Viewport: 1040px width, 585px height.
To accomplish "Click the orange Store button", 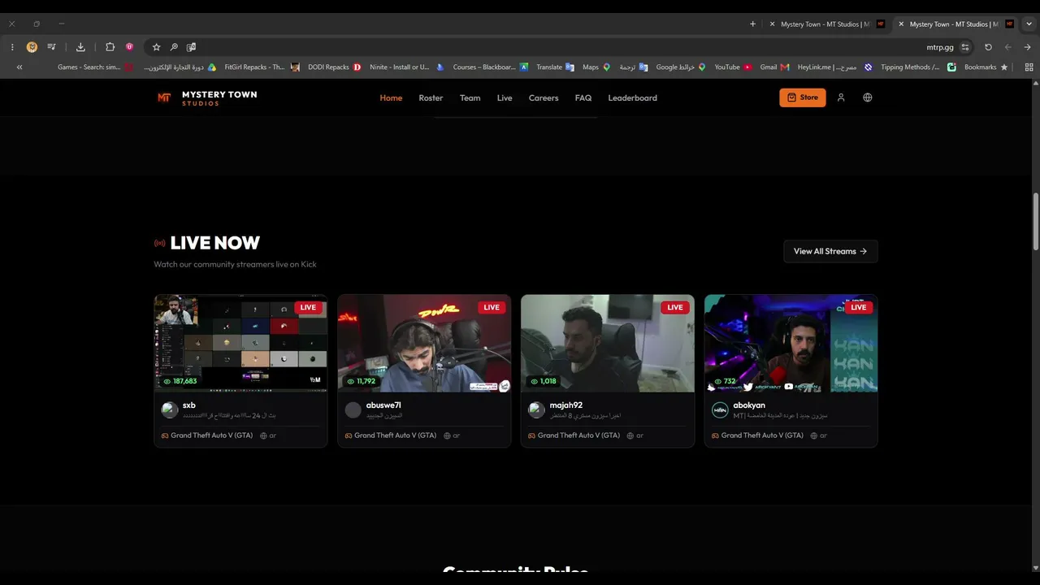I will coord(803,97).
